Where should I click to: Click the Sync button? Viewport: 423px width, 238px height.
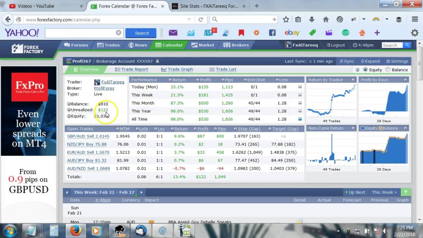pyautogui.click(x=347, y=61)
